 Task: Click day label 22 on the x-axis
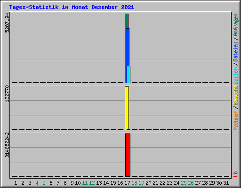pyautogui.click(x=162, y=183)
